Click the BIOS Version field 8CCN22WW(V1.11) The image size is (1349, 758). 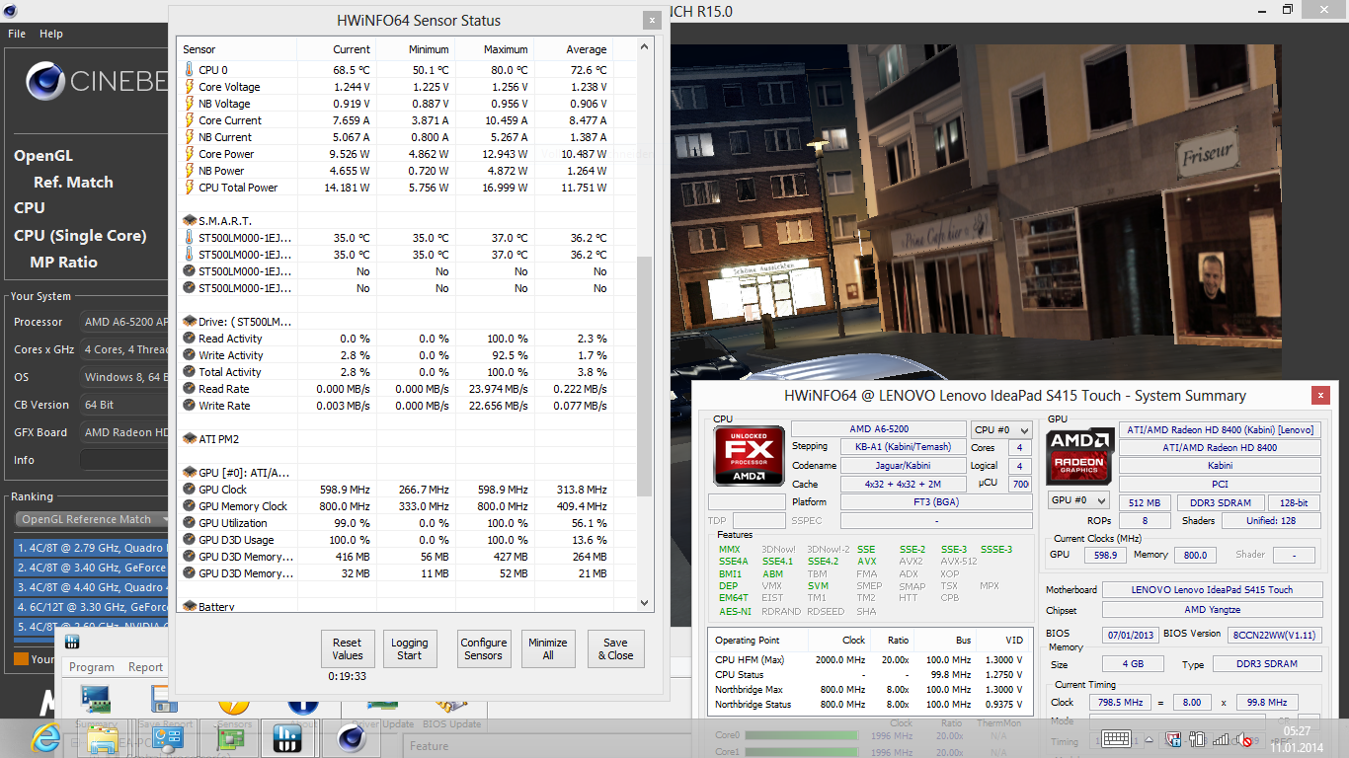(1274, 635)
